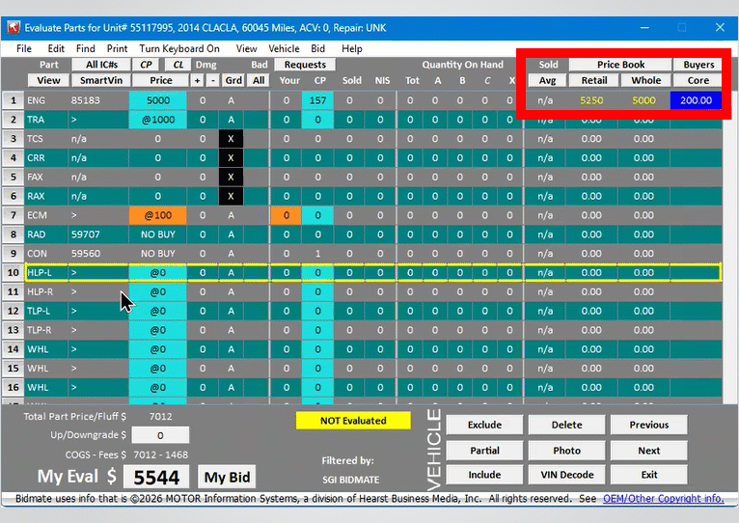Open the Print menu
739x523 pixels.
117,48
